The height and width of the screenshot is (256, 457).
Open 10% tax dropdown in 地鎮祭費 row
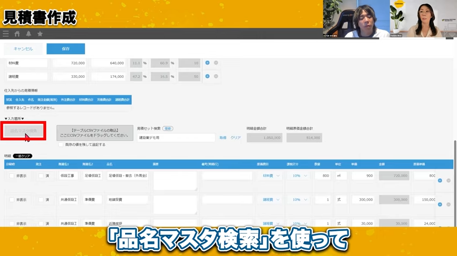pos(300,200)
